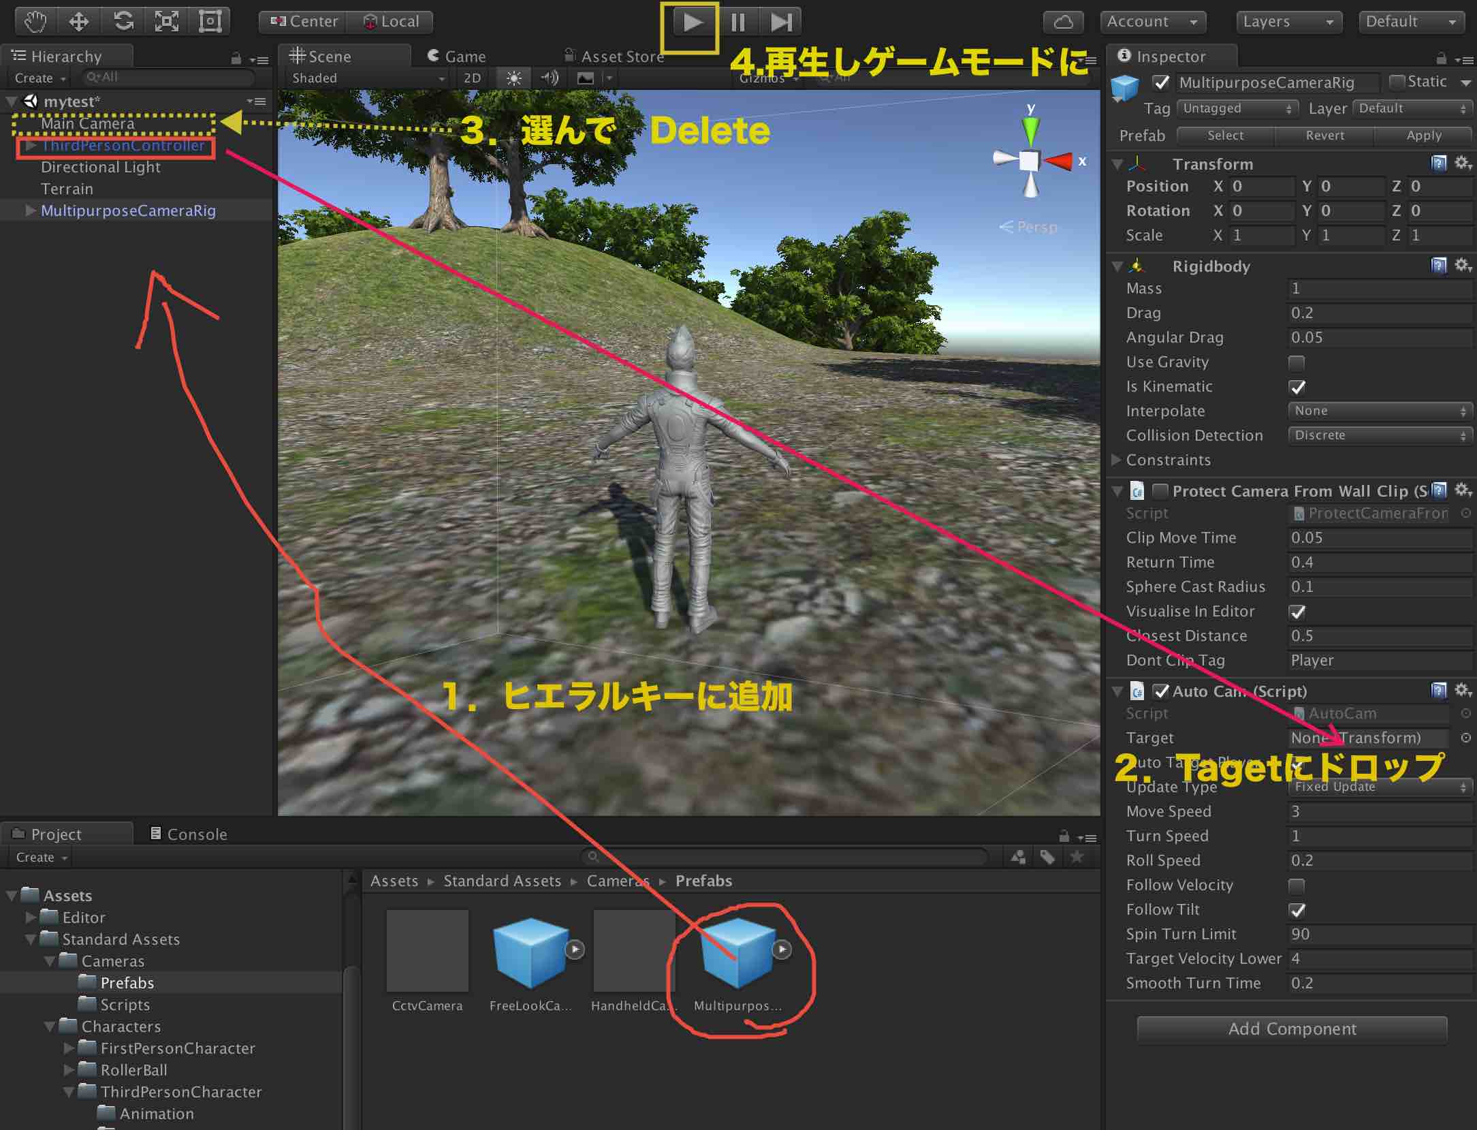Toggle 2D view mode

coord(472,78)
